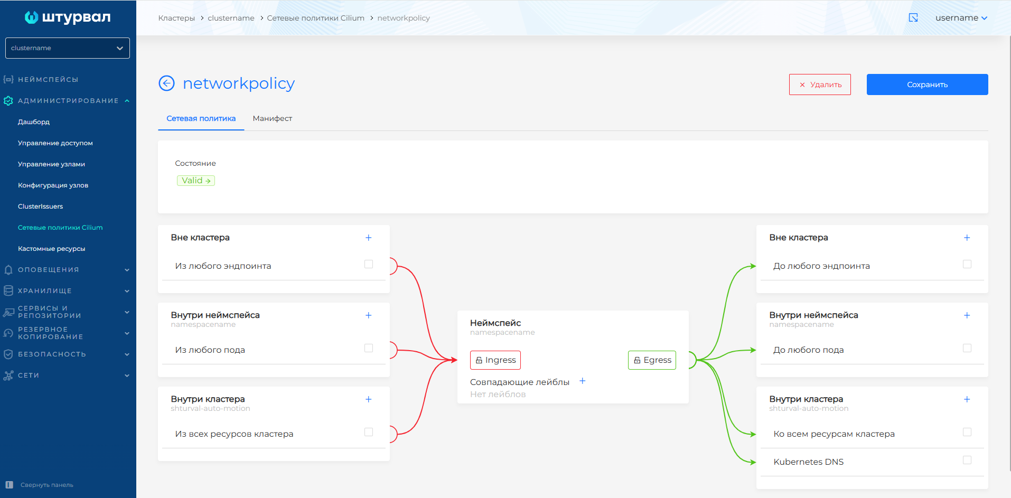1011x498 pixels.
Task: Switch to the 'Манифест' tab
Action: click(x=272, y=118)
